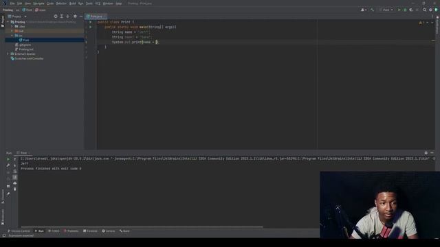
Task: Click the print icon in Run console
Action: click(x=15, y=183)
